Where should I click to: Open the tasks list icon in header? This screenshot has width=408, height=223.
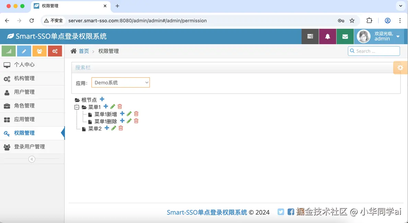[x=310, y=36]
